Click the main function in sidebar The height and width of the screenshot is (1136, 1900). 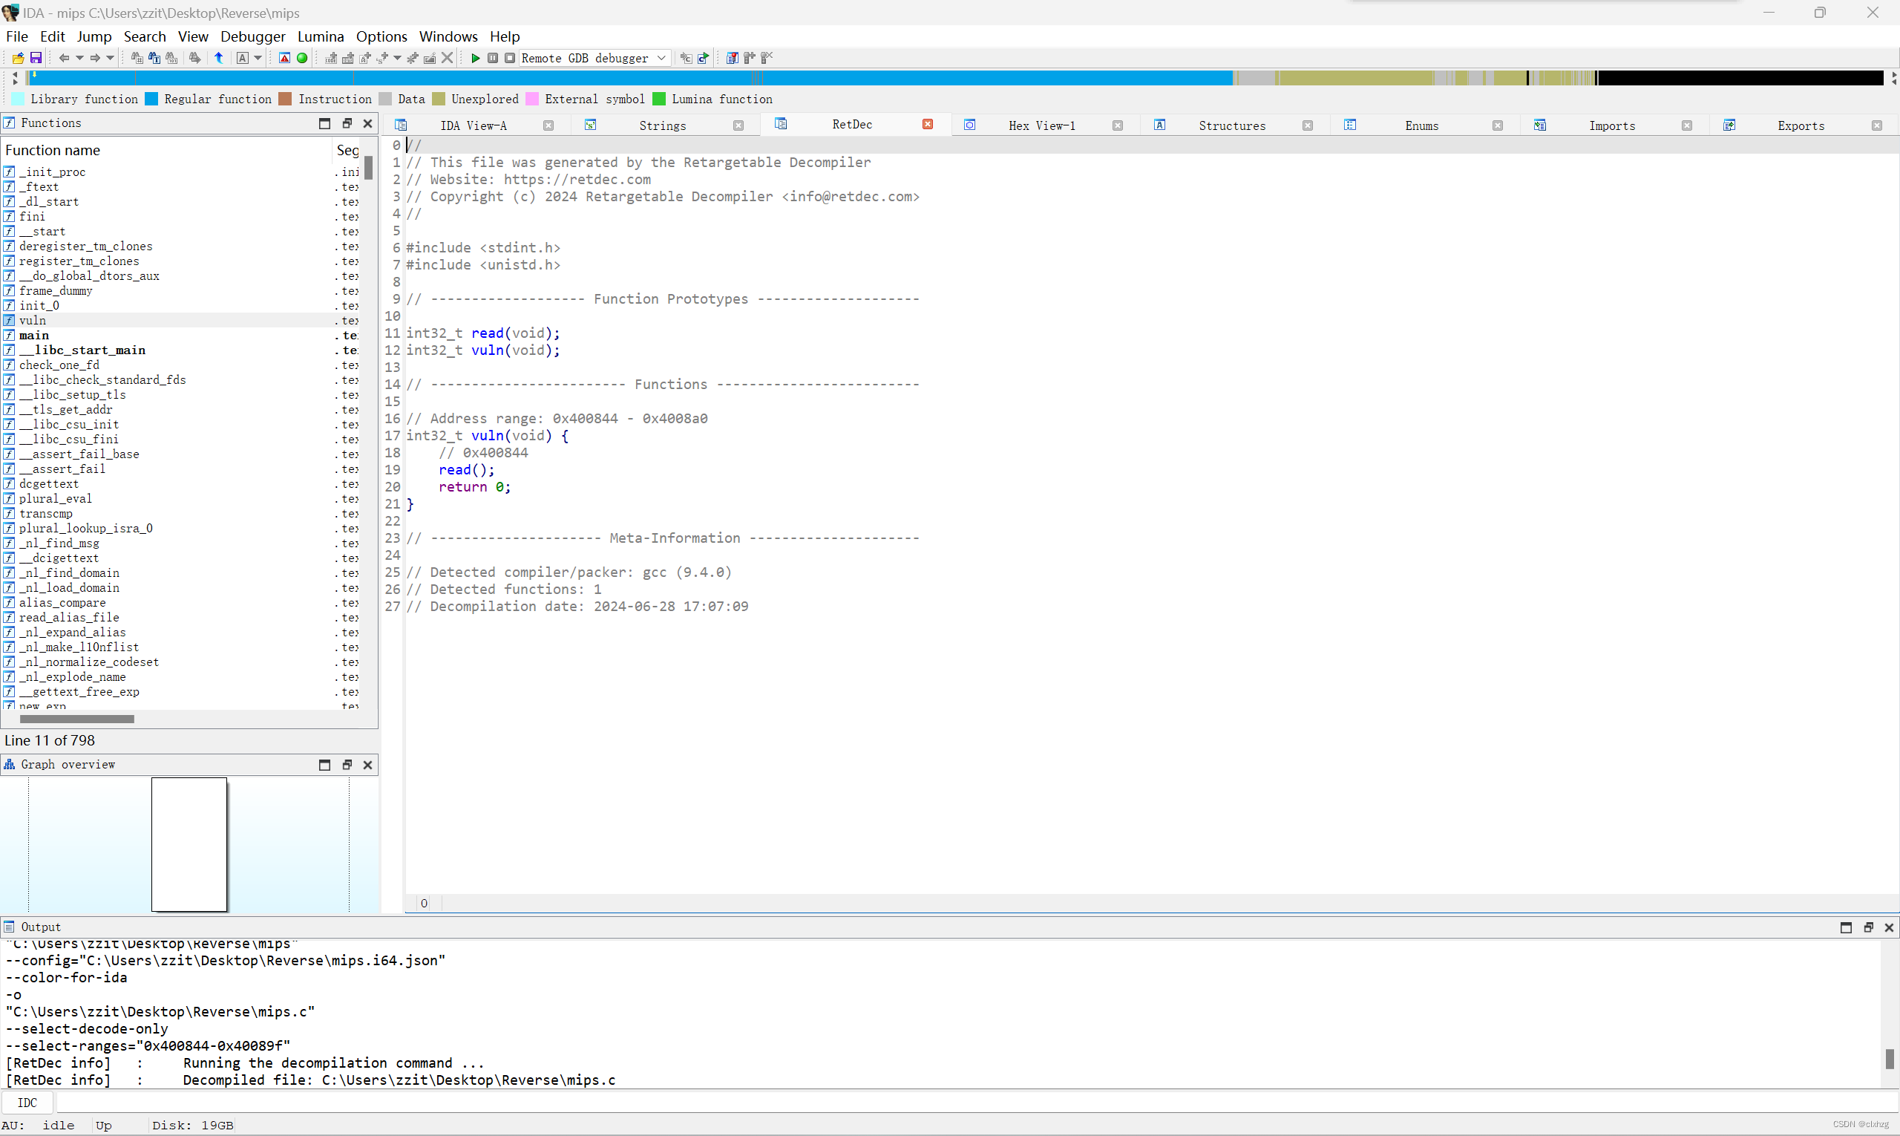pos(34,336)
